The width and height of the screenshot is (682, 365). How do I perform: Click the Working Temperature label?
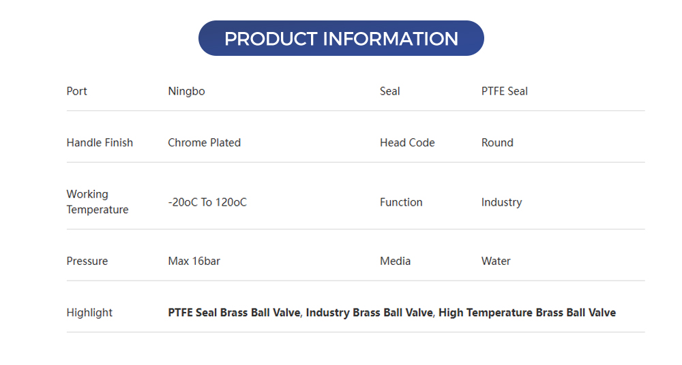(97, 202)
